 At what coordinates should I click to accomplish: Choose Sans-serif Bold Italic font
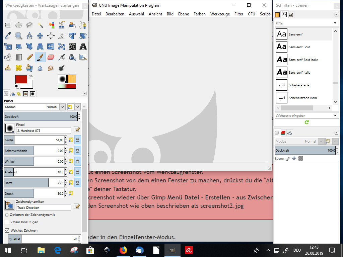(303, 60)
